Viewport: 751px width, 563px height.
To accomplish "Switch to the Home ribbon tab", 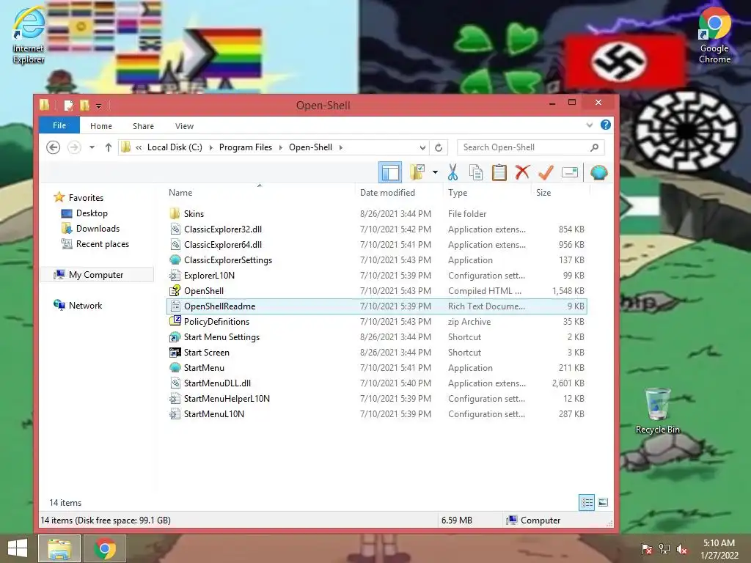I will pyautogui.click(x=101, y=126).
